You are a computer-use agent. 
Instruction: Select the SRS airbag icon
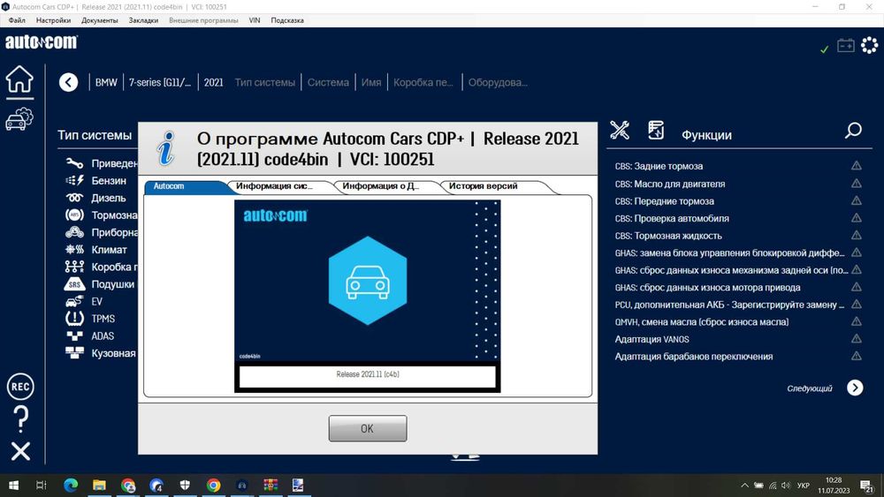[74, 284]
